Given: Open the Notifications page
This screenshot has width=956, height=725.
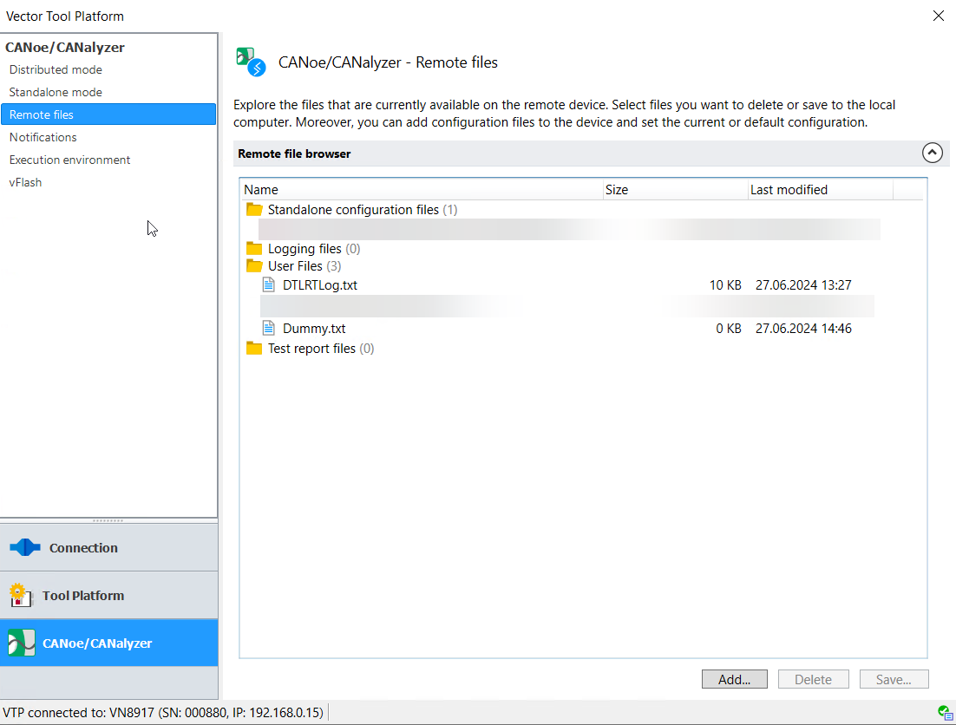Looking at the screenshot, I should pyautogui.click(x=43, y=137).
